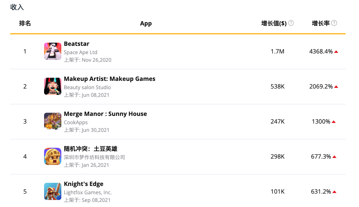Select the Merge Manor app icon
Viewport: 359px width, 207px height.
click(x=53, y=121)
